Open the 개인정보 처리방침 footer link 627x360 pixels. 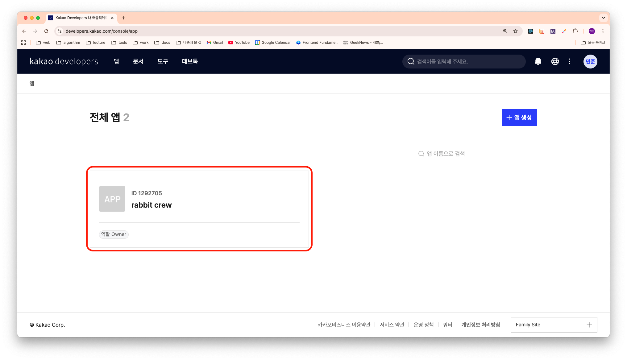tap(480, 325)
